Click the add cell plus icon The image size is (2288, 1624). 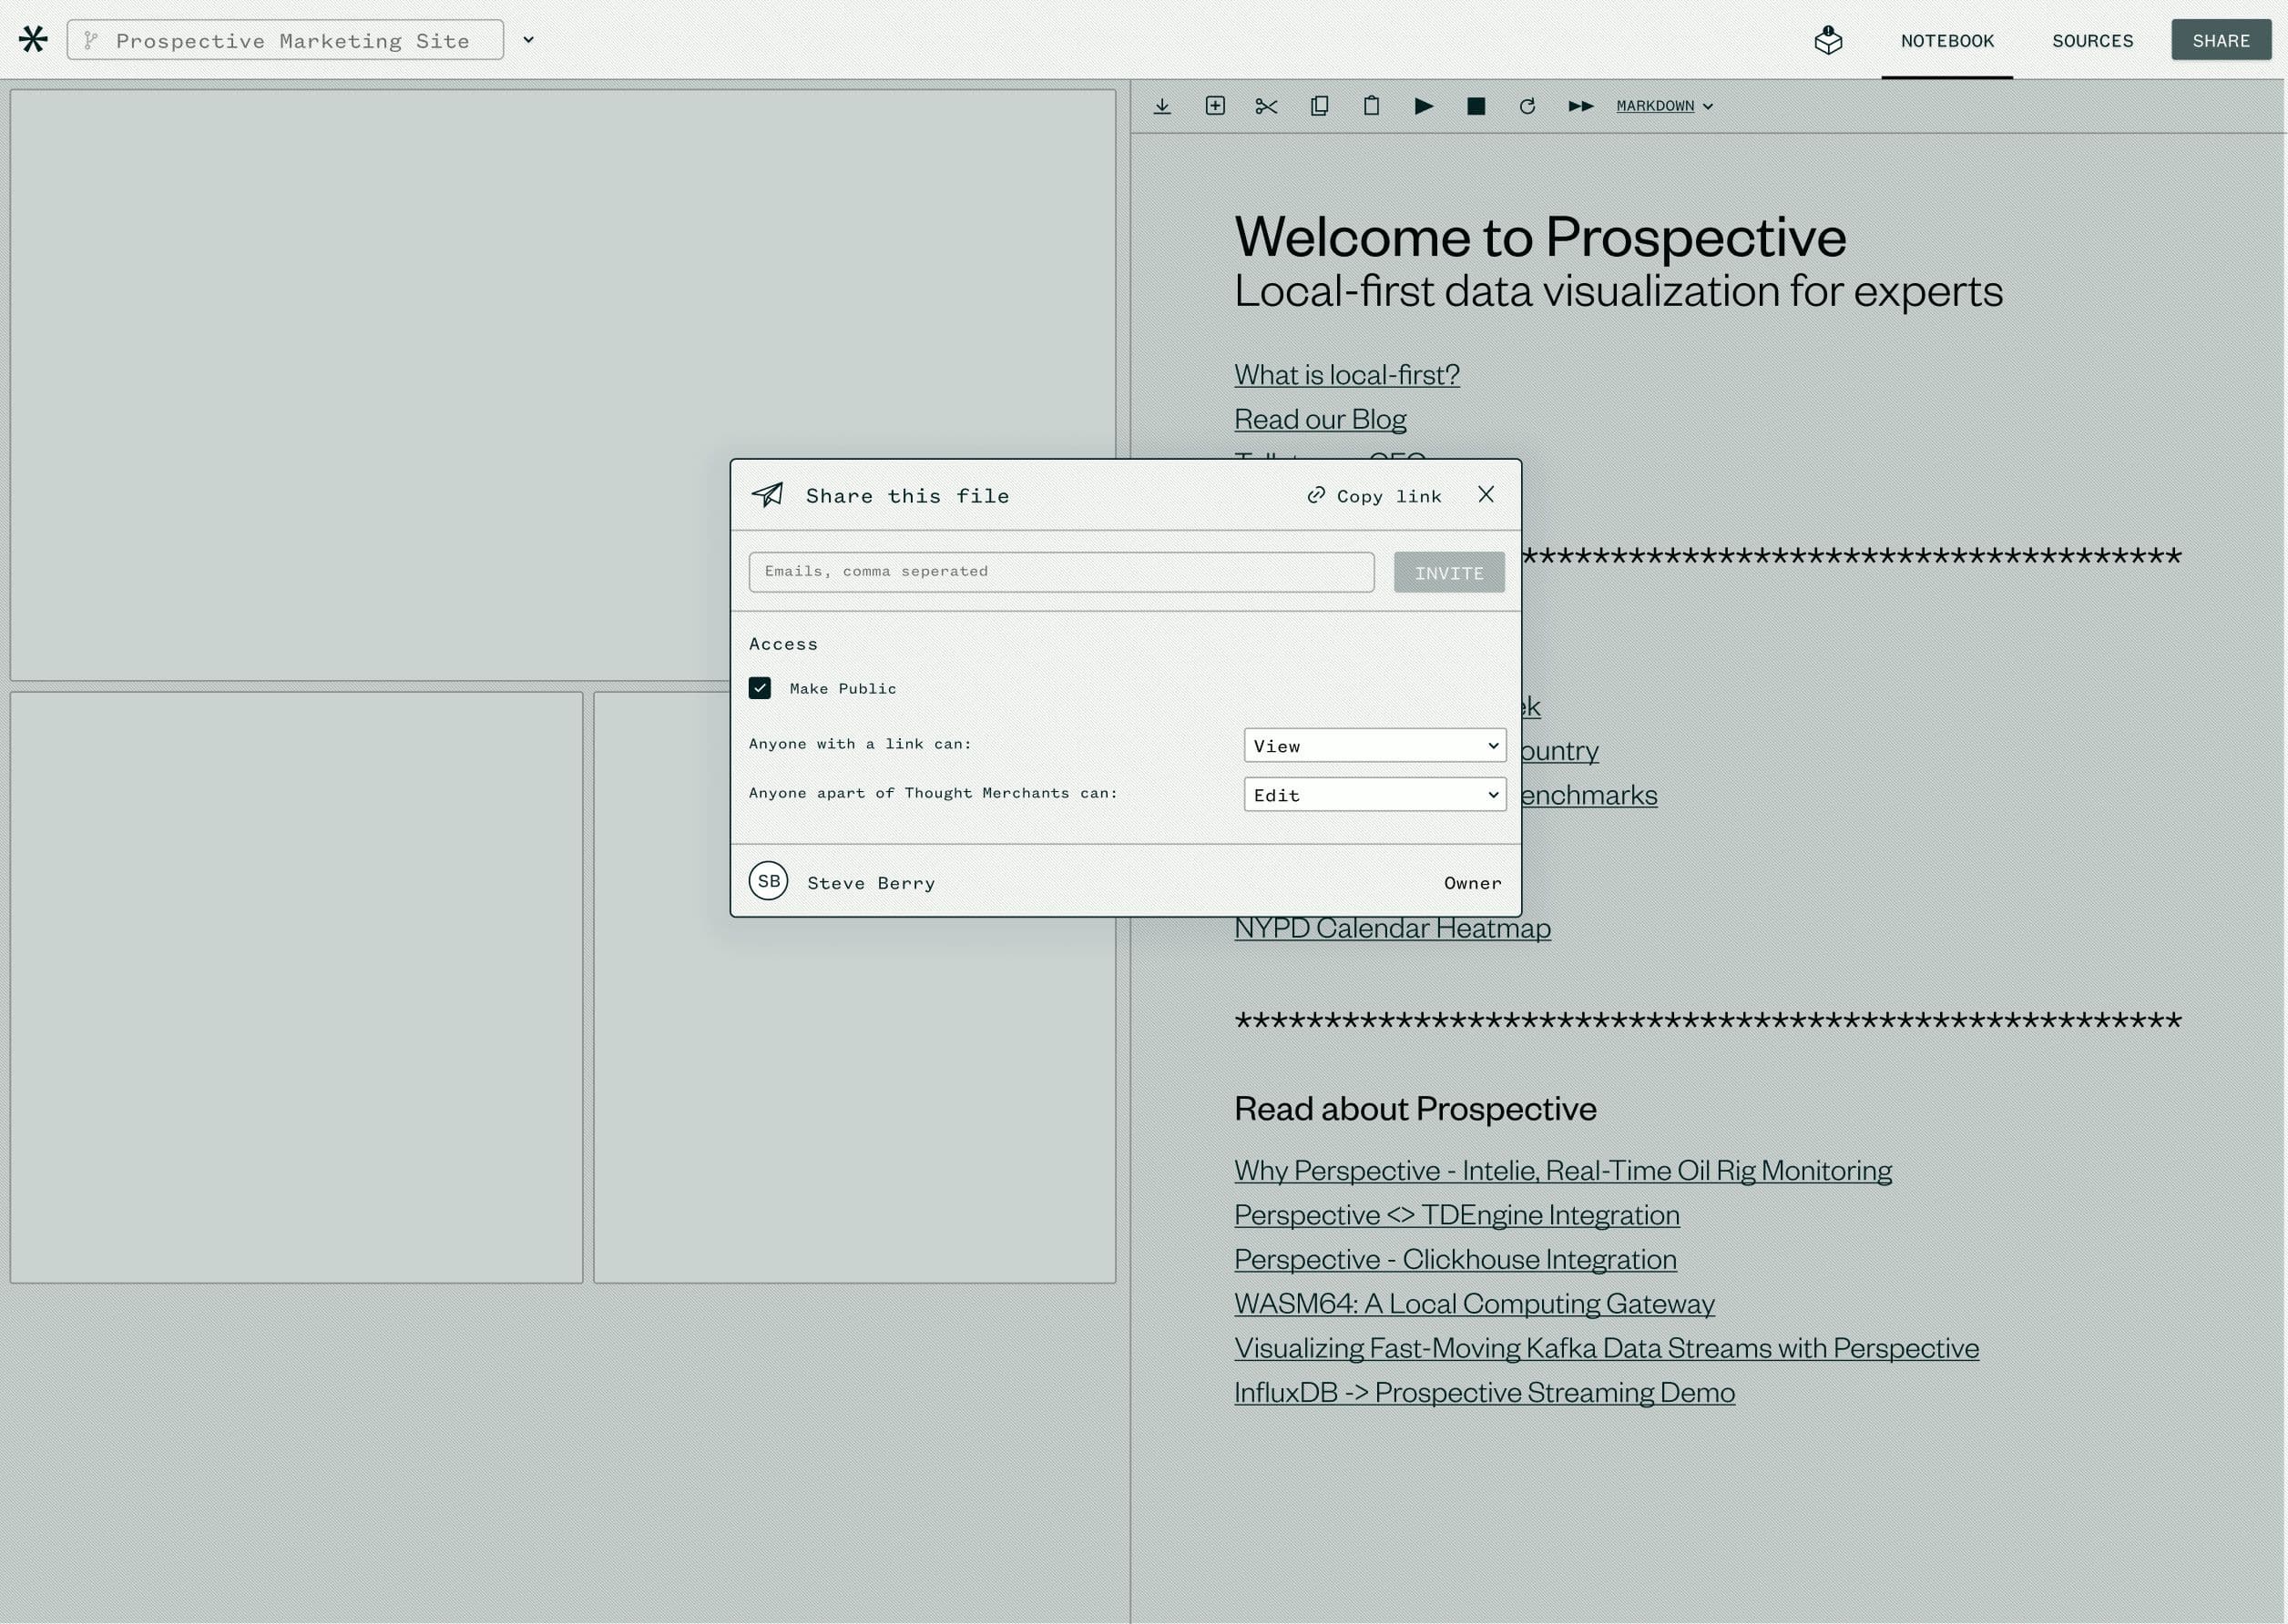[1214, 106]
